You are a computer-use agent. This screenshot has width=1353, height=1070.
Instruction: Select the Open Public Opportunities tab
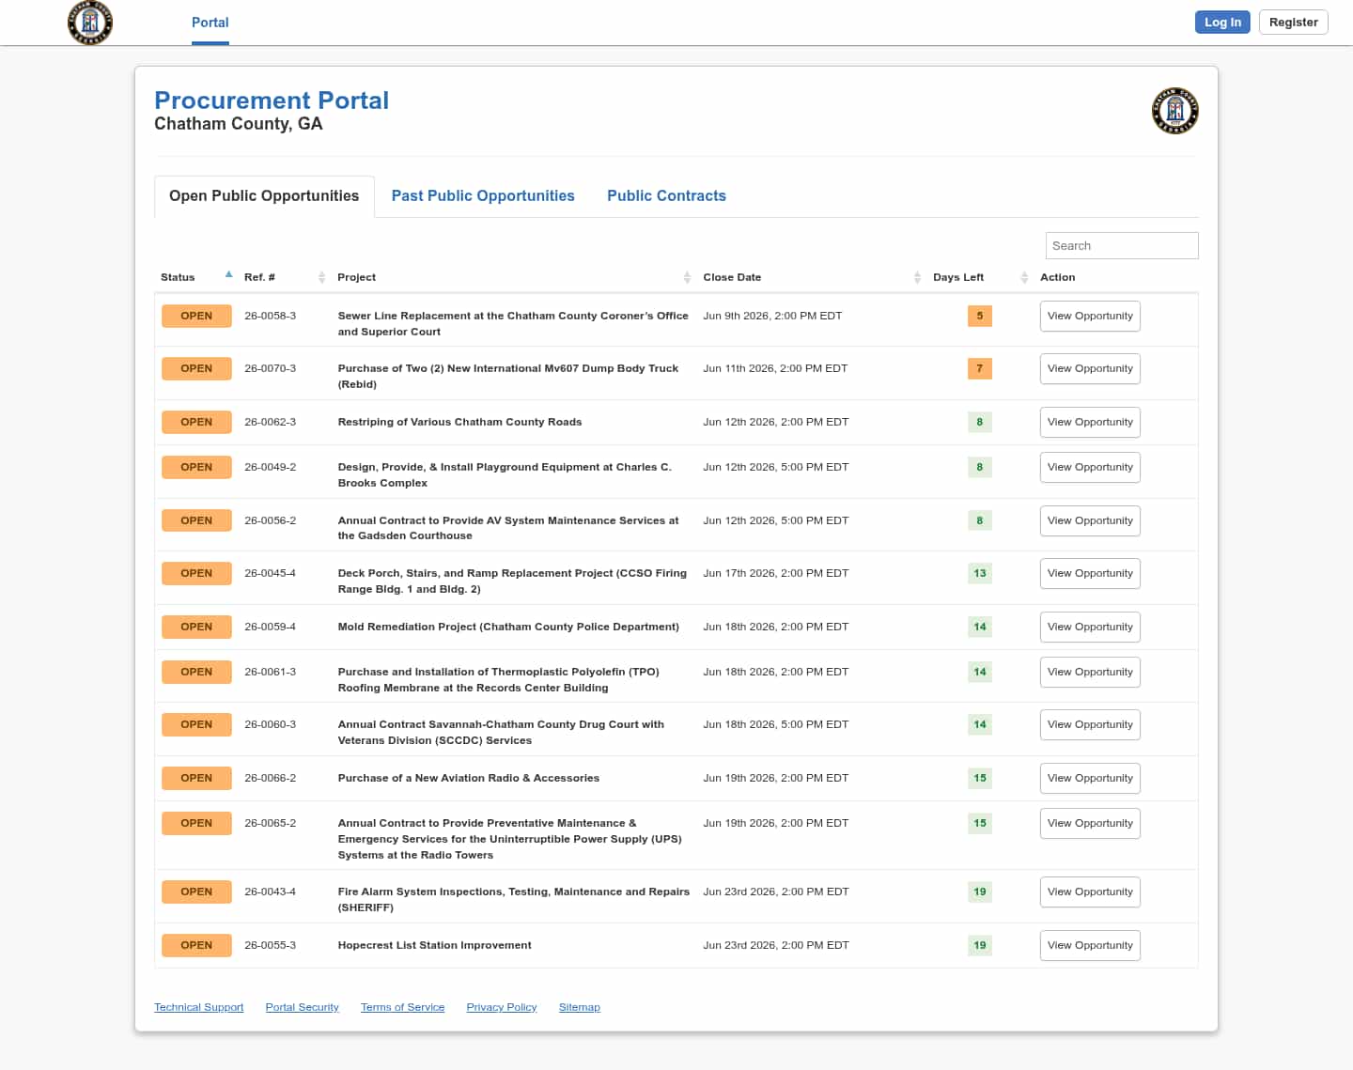[264, 195]
